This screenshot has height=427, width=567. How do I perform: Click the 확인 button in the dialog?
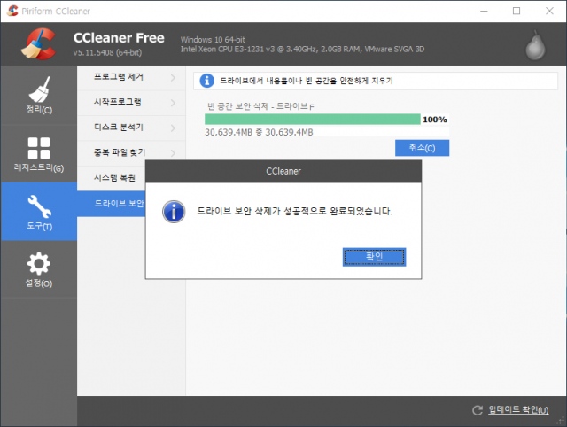(374, 257)
